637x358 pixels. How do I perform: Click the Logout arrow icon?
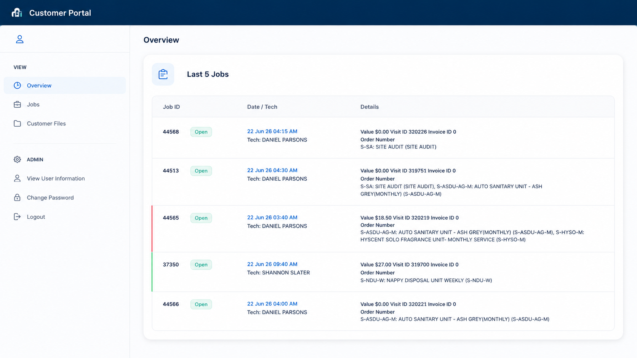click(x=17, y=216)
